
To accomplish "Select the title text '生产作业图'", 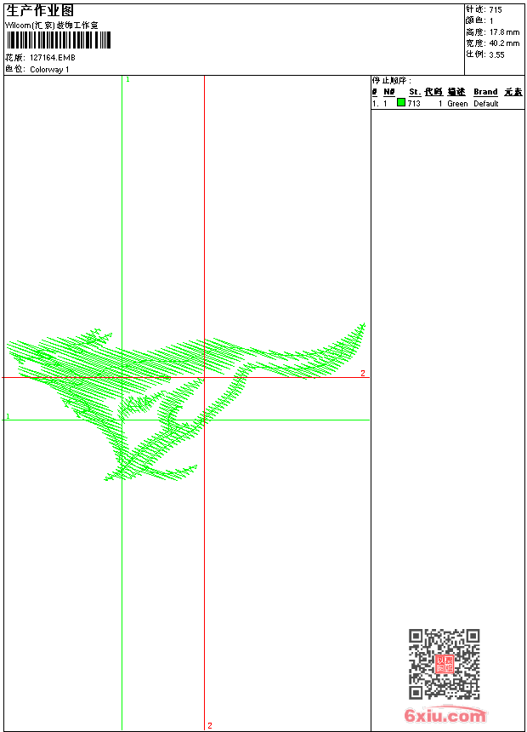I will click(40, 11).
